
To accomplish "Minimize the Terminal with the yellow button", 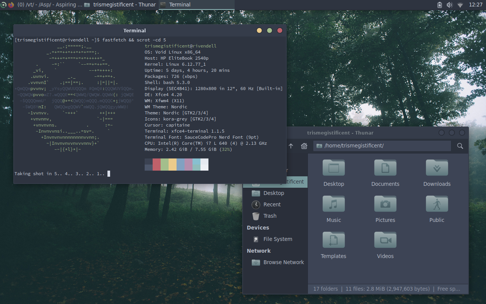I will tap(259, 30).
